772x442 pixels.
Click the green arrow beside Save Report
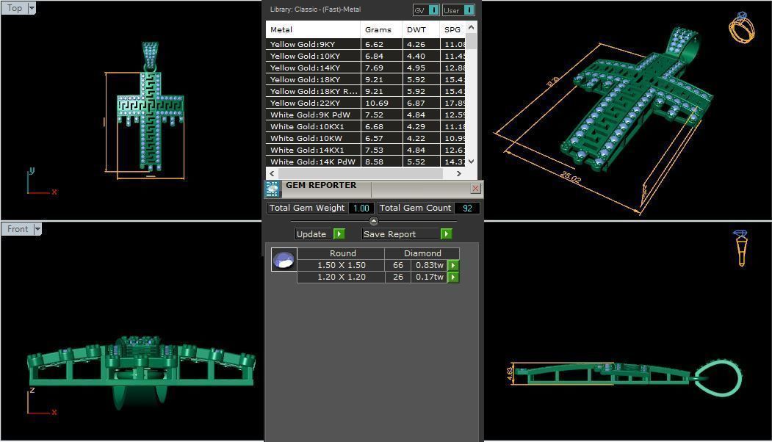(x=446, y=234)
